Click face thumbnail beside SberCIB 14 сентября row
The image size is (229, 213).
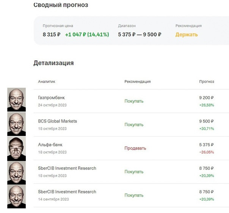click(x=17, y=196)
